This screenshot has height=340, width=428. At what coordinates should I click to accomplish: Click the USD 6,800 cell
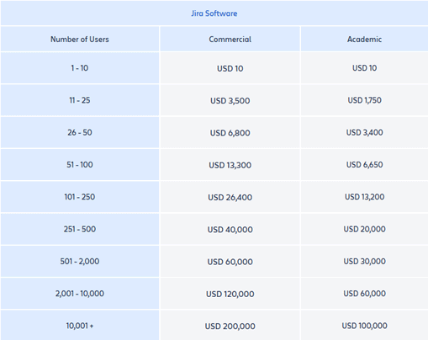[230, 133]
